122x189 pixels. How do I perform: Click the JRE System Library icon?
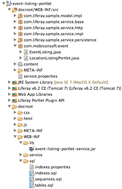(15, 82)
